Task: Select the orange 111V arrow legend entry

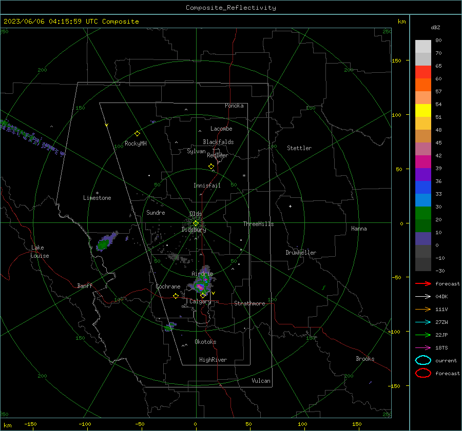Action: (423, 309)
